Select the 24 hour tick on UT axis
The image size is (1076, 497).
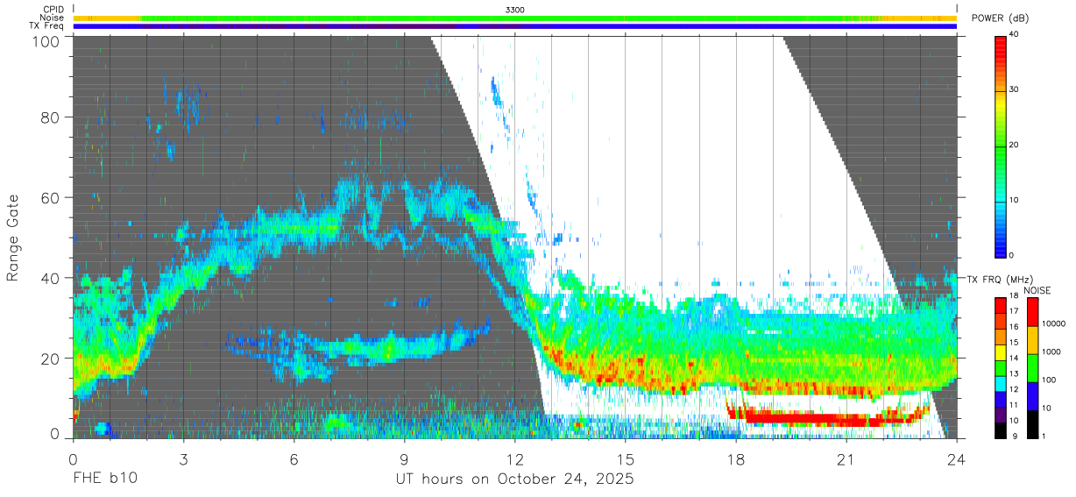pyautogui.click(x=957, y=458)
